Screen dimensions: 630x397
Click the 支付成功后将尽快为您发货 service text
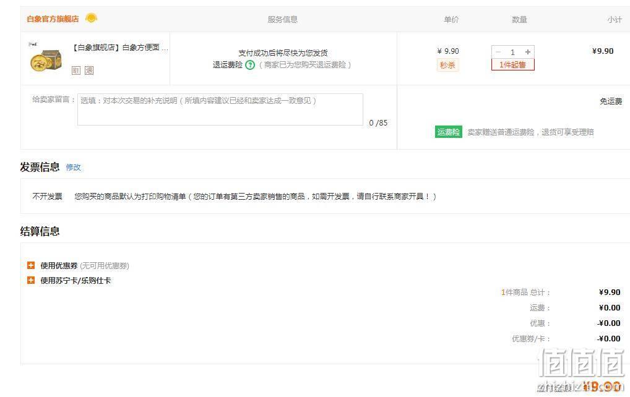(x=283, y=53)
